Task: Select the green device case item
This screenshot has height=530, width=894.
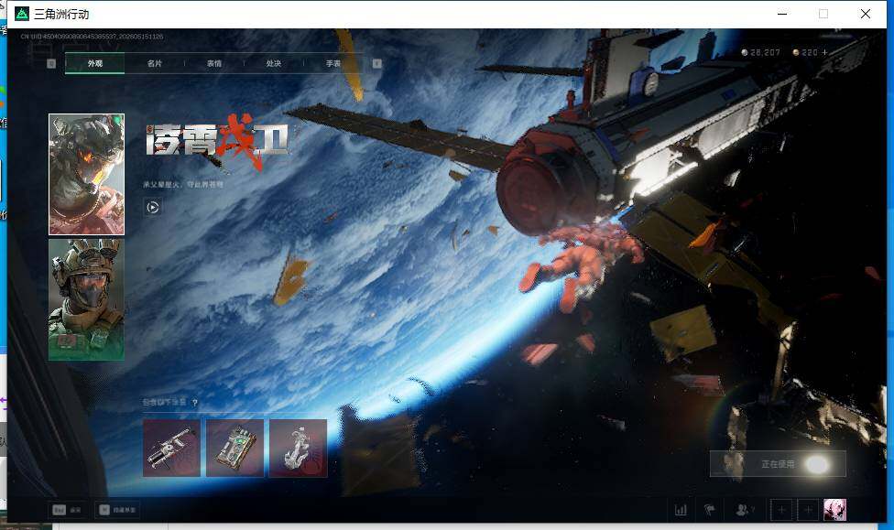Action: tap(234, 448)
